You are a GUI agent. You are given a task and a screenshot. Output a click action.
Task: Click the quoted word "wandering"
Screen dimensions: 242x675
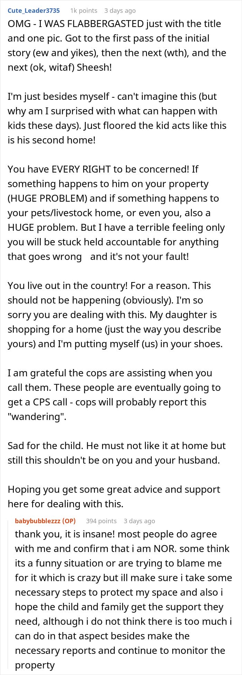pyautogui.click(x=37, y=417)
